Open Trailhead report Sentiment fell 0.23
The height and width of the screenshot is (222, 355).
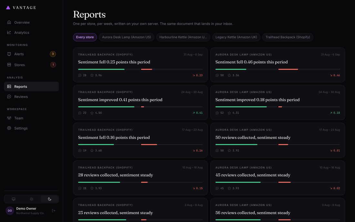(140, 65)
